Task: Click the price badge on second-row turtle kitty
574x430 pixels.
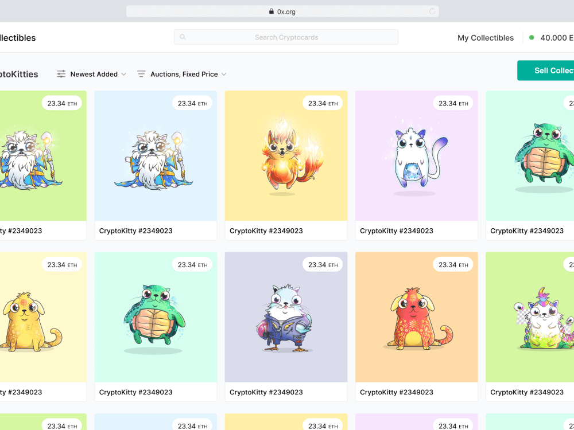Action: pos(192,265)
